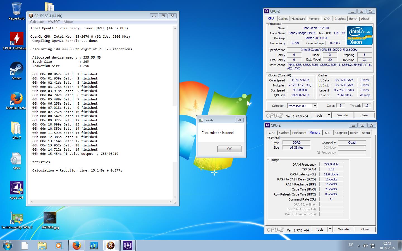Open TechPowerUp GPU-Z desktop shortcut
This screenshot has width=402, height=251.
[x=17, y=220]
